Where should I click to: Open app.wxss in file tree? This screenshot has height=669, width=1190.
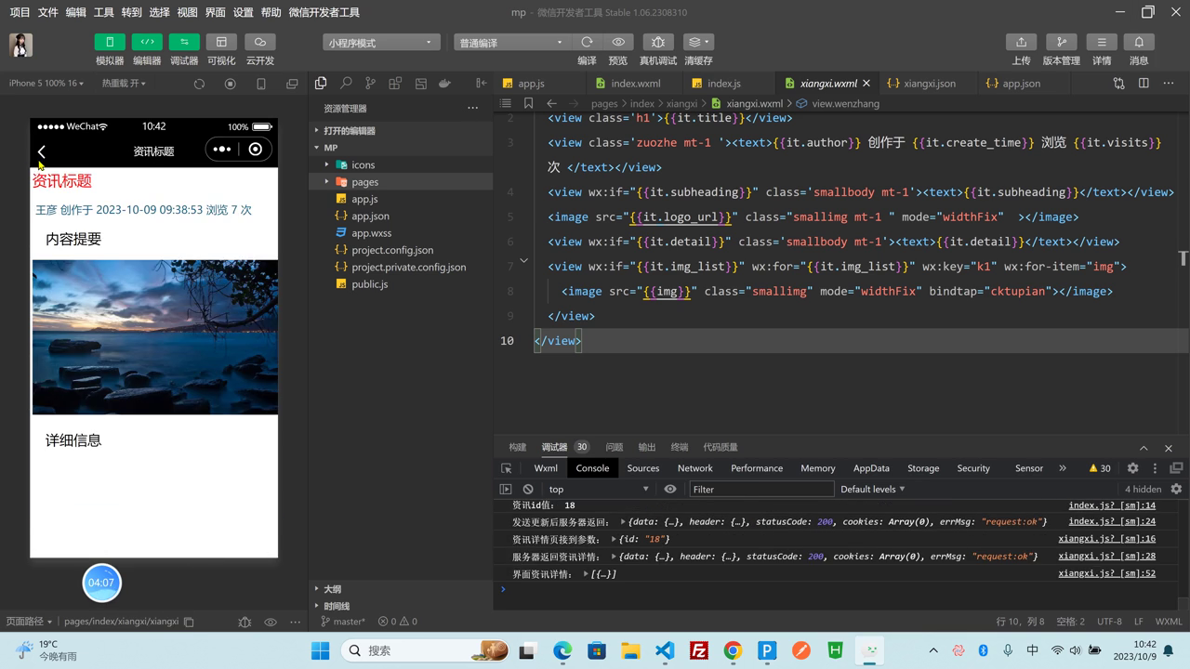coord(371,233)
